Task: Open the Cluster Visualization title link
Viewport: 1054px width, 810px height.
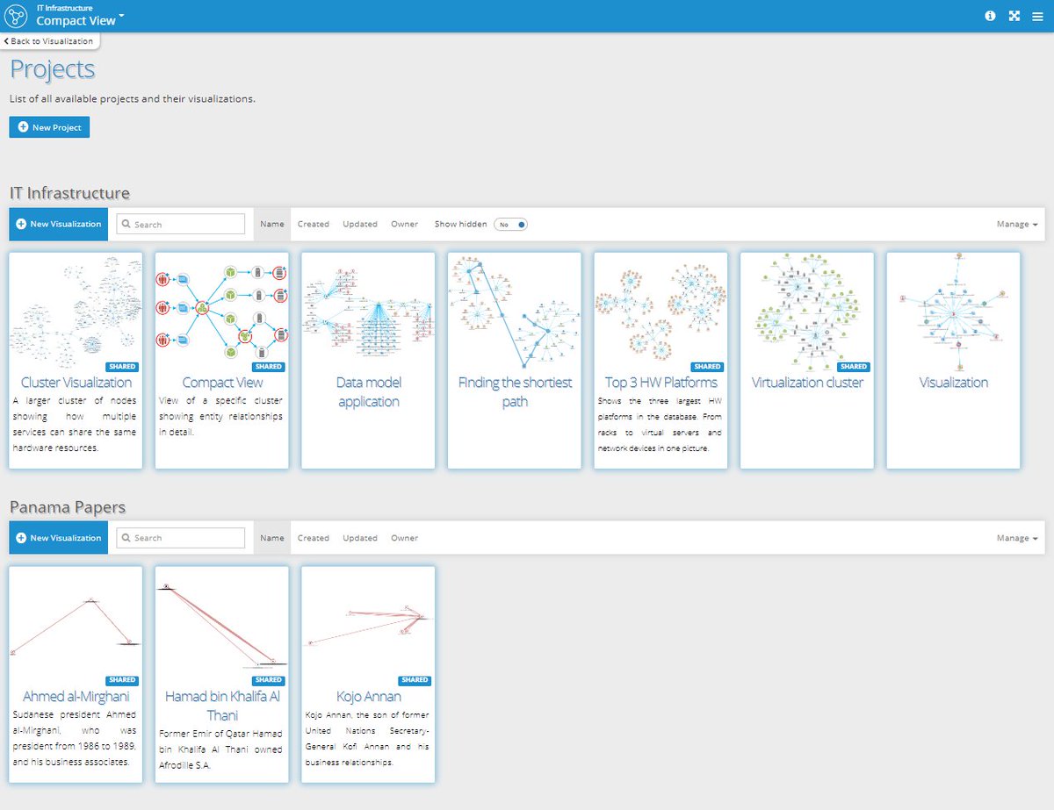Action: pyautogui.click(x=76, y=383)
